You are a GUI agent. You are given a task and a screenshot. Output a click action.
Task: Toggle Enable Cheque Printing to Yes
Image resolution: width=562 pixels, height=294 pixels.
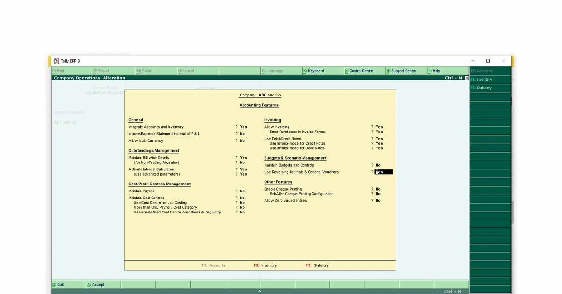[x=378, y=188]
